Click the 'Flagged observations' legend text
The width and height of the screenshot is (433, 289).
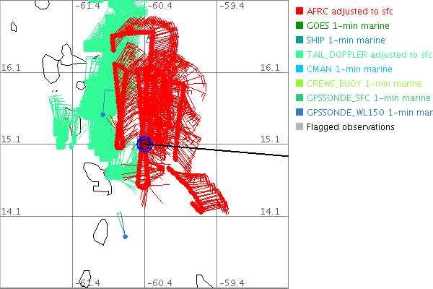point(350,127)
